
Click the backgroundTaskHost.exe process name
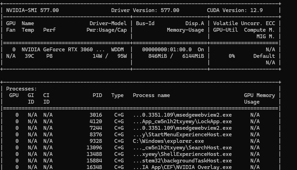[198, 161]
